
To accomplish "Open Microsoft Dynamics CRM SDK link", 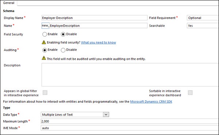I will (x=151, y=101).
